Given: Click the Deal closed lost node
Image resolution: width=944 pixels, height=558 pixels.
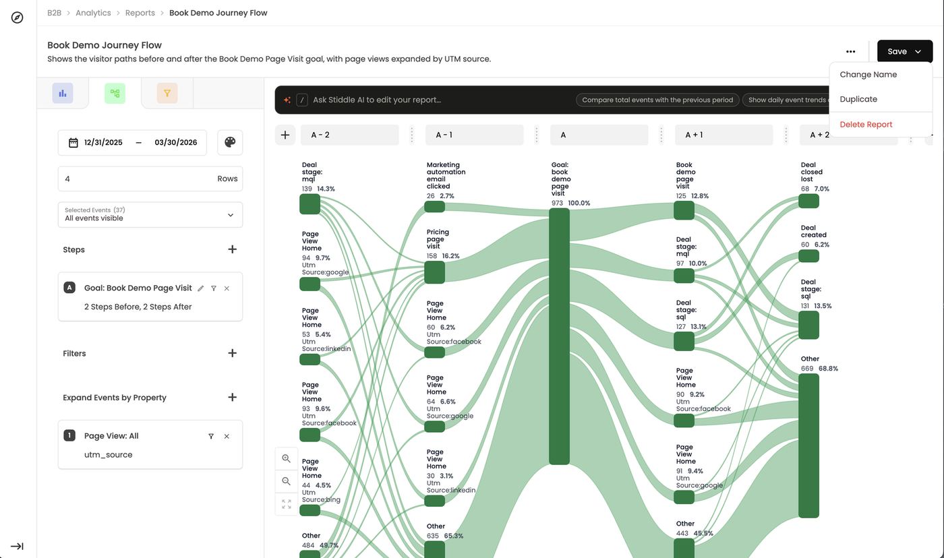Looking at the screenshot, I should tap(809, 200).
